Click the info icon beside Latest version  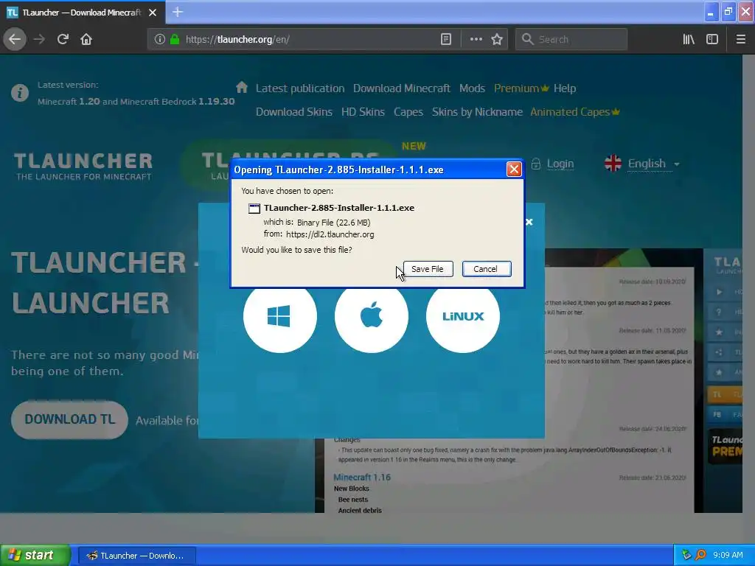pos(20,92)
